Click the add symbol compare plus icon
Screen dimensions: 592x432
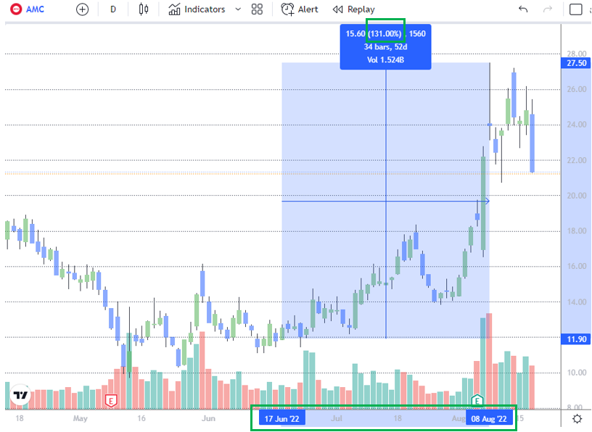click(82, 9)
